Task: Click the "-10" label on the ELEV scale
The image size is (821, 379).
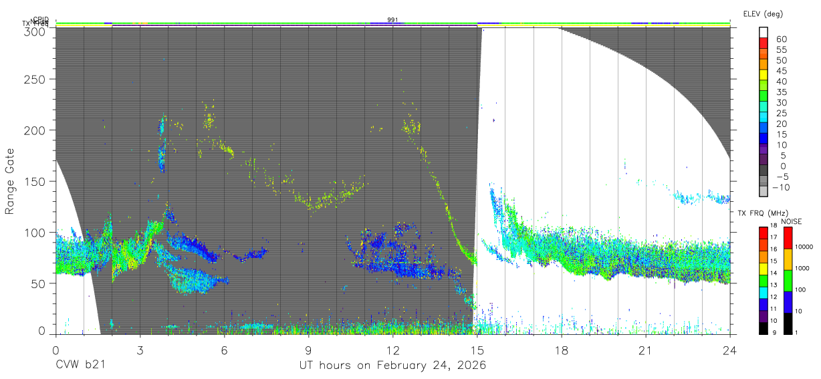Action: click(781, 187)
